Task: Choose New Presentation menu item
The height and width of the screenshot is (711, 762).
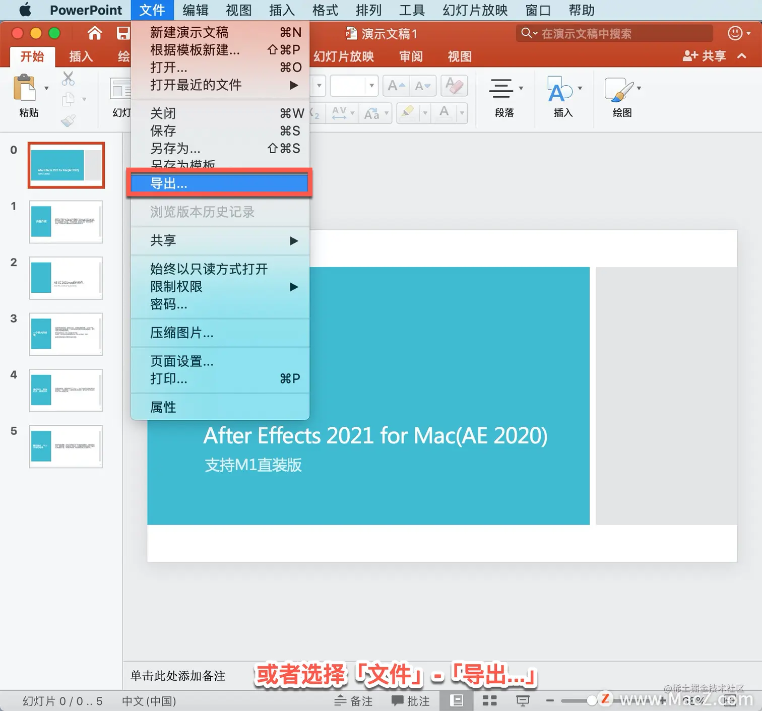Action: tap(220, 32)
